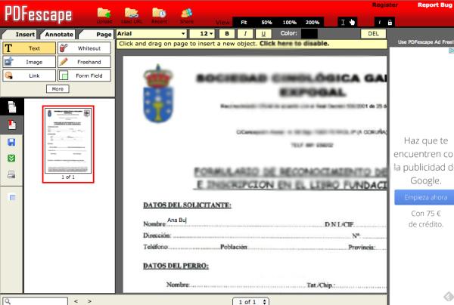The width and height of the screenshot is (454, 305).
Task: Click the info icon beside the lock
Action: click(379, 23)
